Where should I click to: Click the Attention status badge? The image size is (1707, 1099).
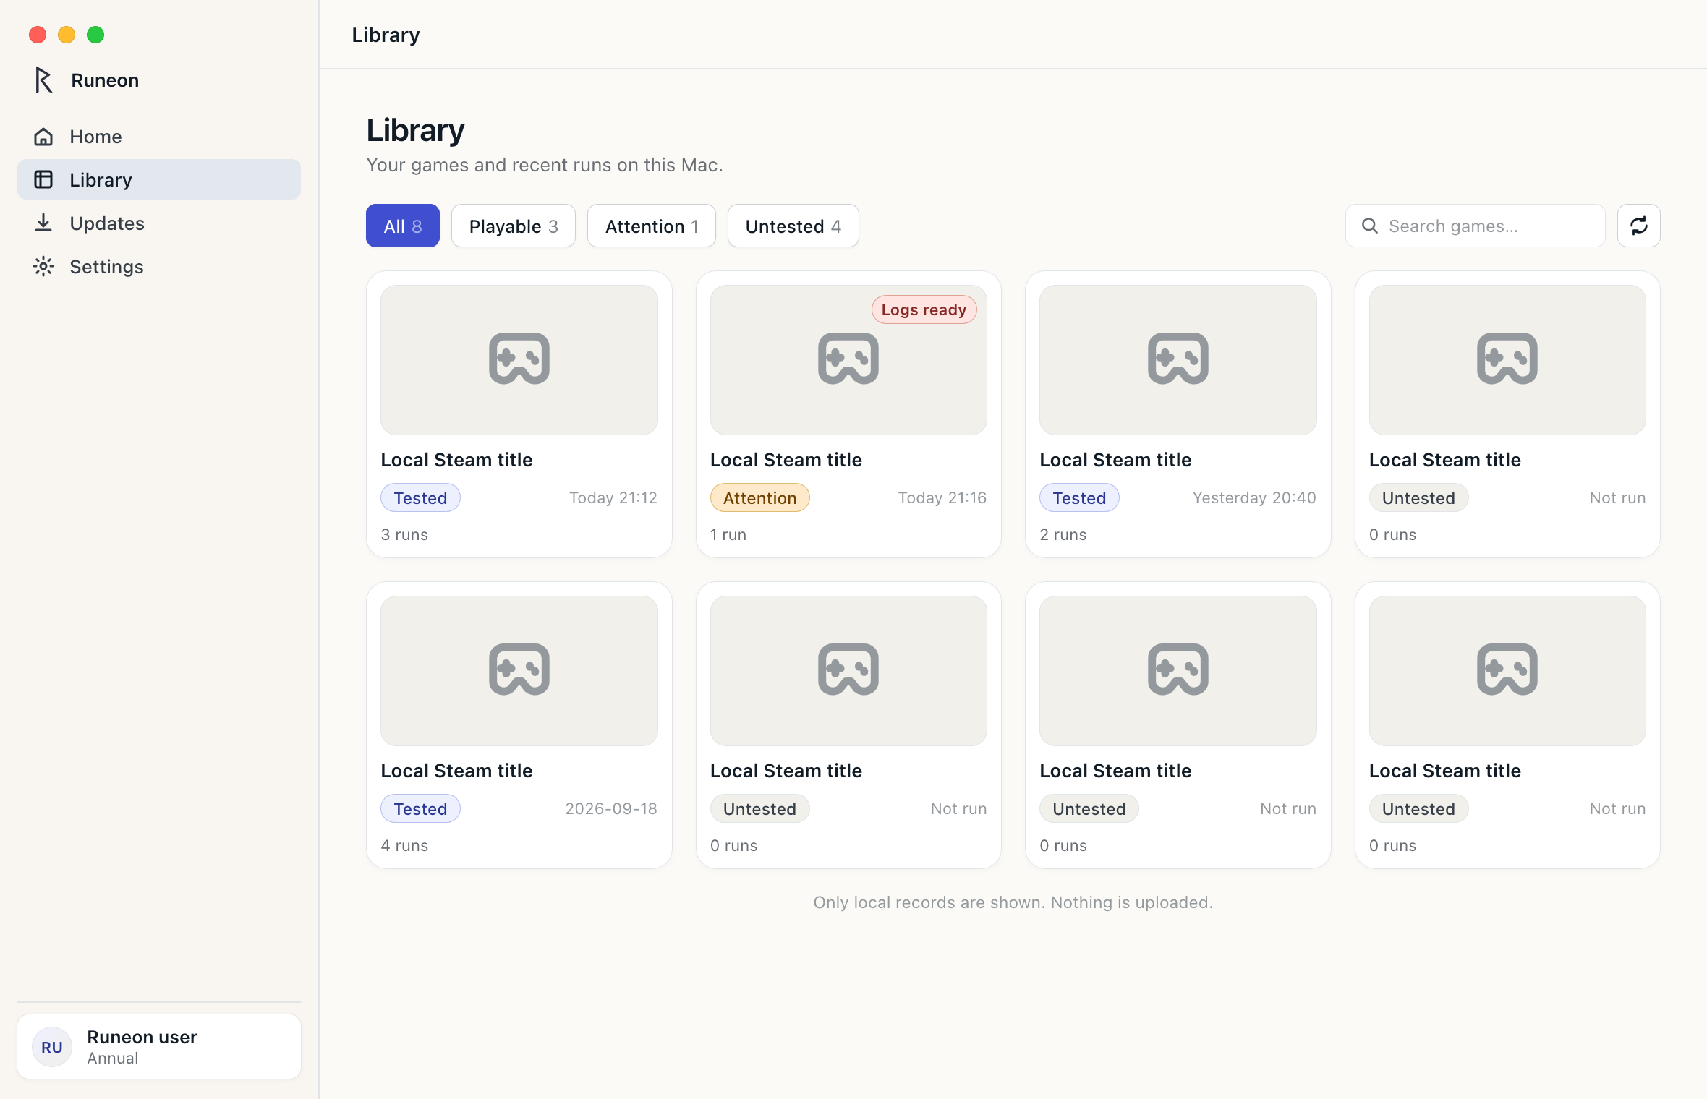point(760,497)
